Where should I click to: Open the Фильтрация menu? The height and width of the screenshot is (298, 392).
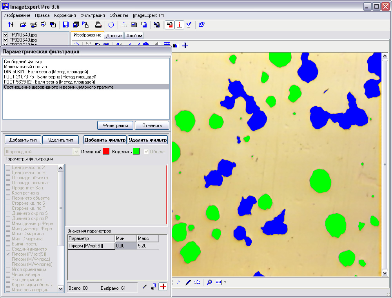pos(93,15)
